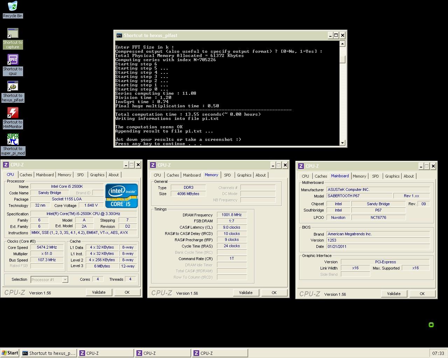Click the Total computation time line in console
Screen dimensions: 448x358
pos(188,114)
